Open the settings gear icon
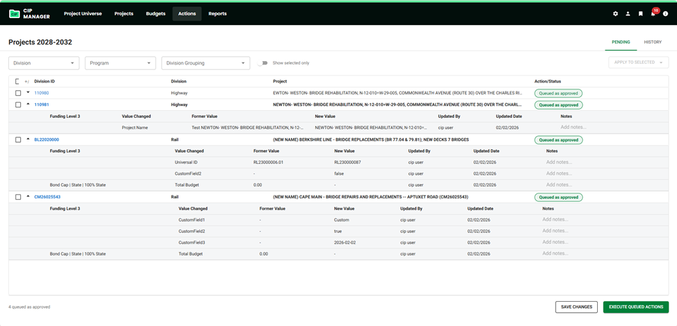The height and width of the screenshot is (326, 677). click(615, 14)
